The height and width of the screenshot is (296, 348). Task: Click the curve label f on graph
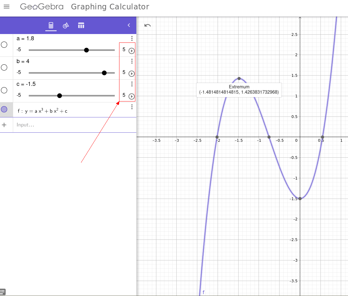tap(203, 292)
